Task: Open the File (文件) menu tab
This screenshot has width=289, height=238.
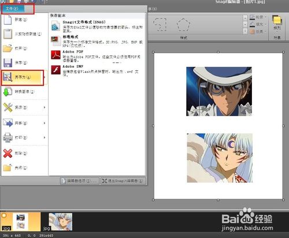Action: (13, 9)
